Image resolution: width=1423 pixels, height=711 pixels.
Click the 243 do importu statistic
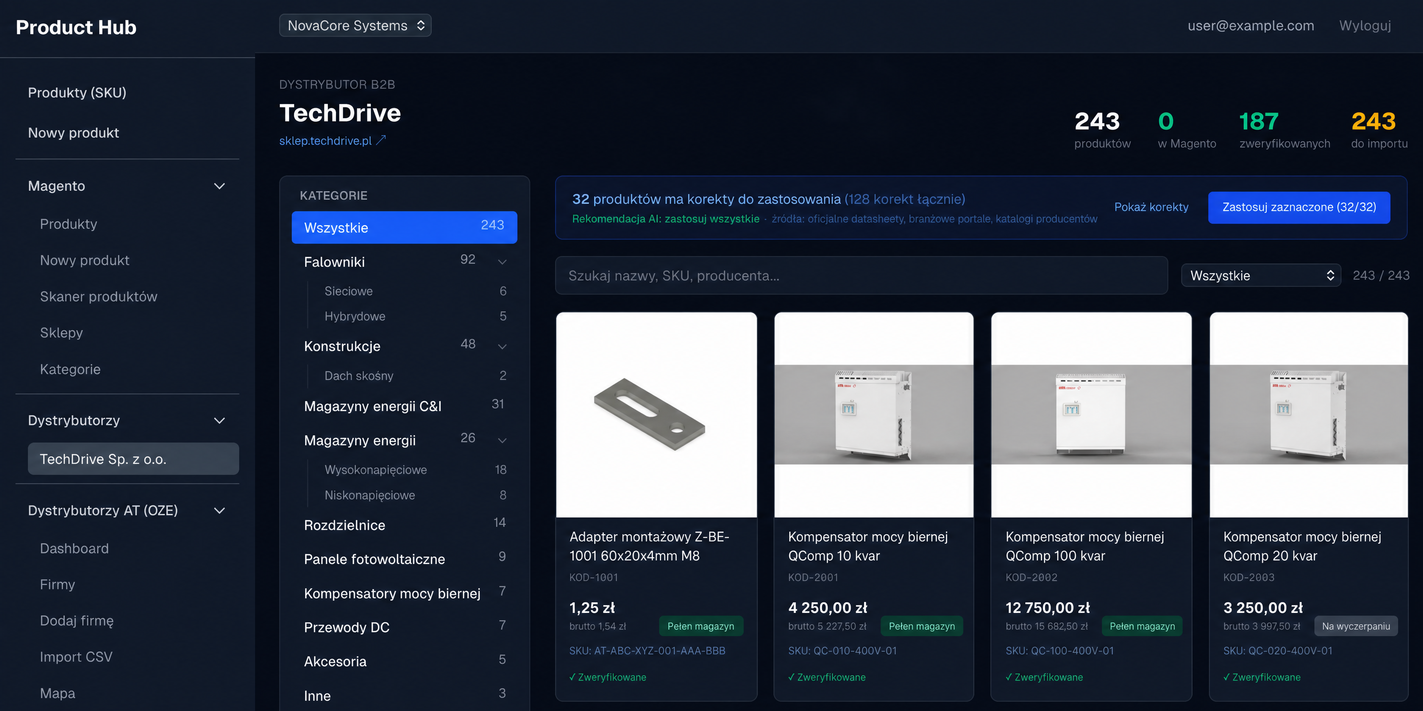(x=1379, y=130)
